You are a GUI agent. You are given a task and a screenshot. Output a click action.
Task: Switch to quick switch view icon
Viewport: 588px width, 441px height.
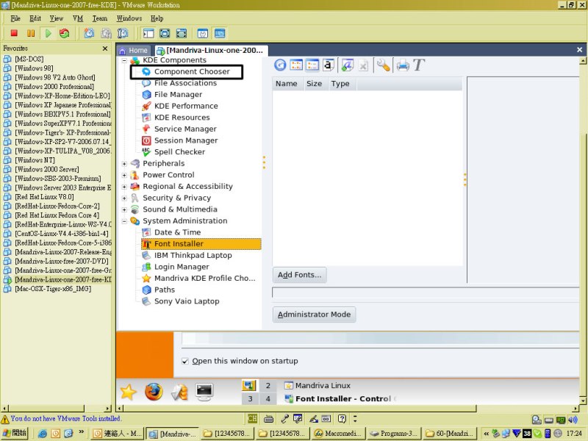click(x=165, y=33)
